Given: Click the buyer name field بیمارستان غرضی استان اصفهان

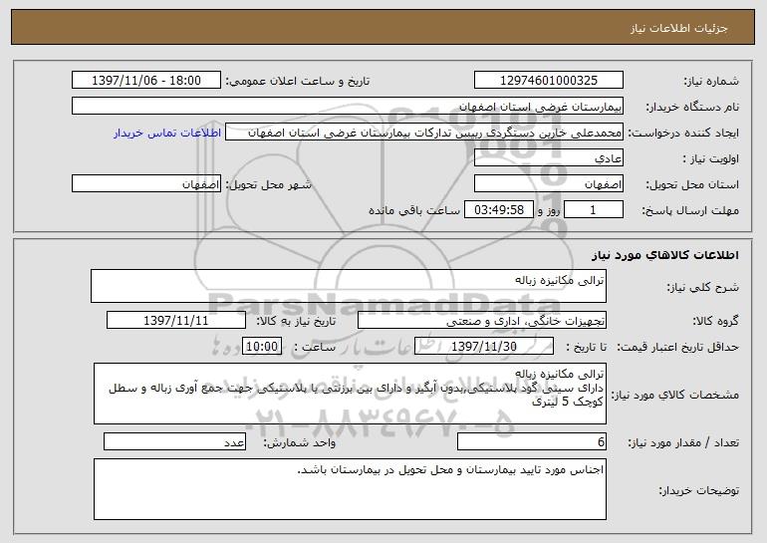Looking at the screenshot, I should pos(348,107).
